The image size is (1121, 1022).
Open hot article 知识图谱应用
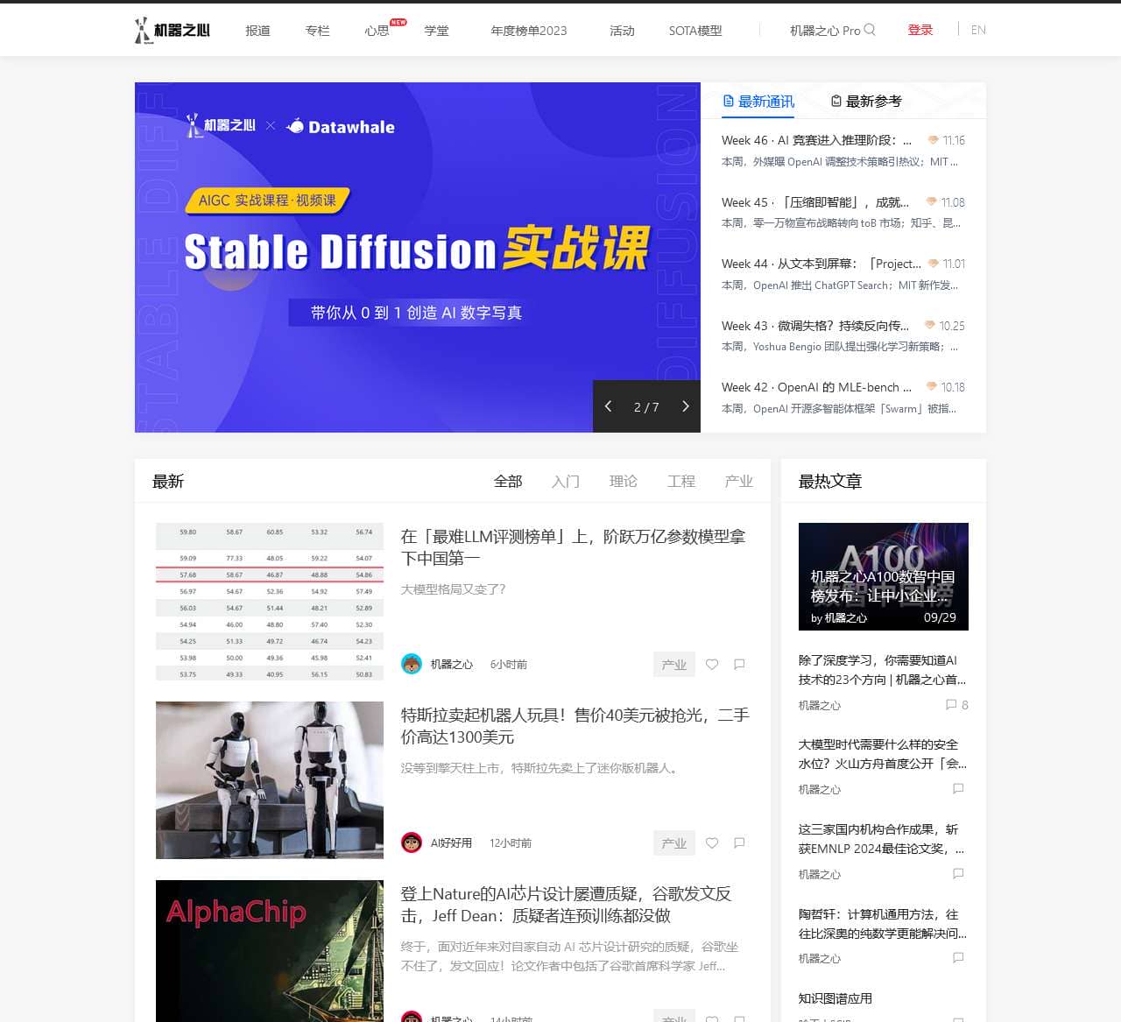click(x=835, y=998)
